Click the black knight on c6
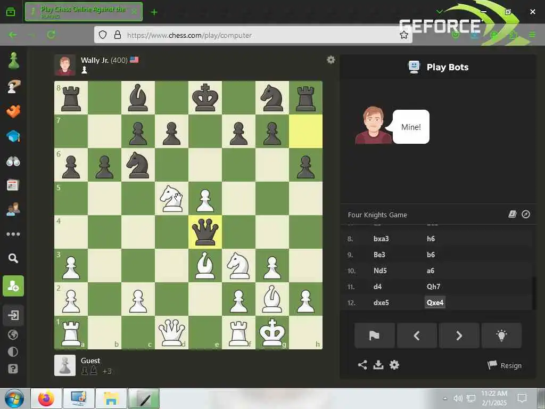 138,165
